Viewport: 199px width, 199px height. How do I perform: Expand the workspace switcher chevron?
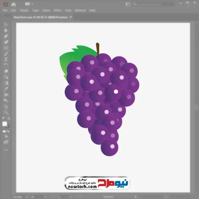coord(33,4)
